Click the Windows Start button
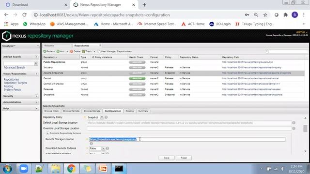The height and width of the screenshot is (174, 310). coord(7,169)
